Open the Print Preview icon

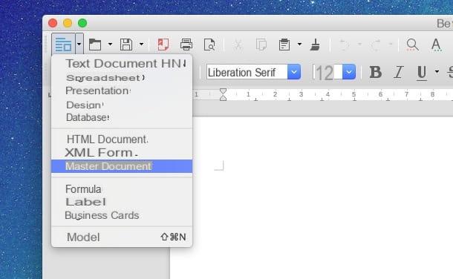(209, 45)
